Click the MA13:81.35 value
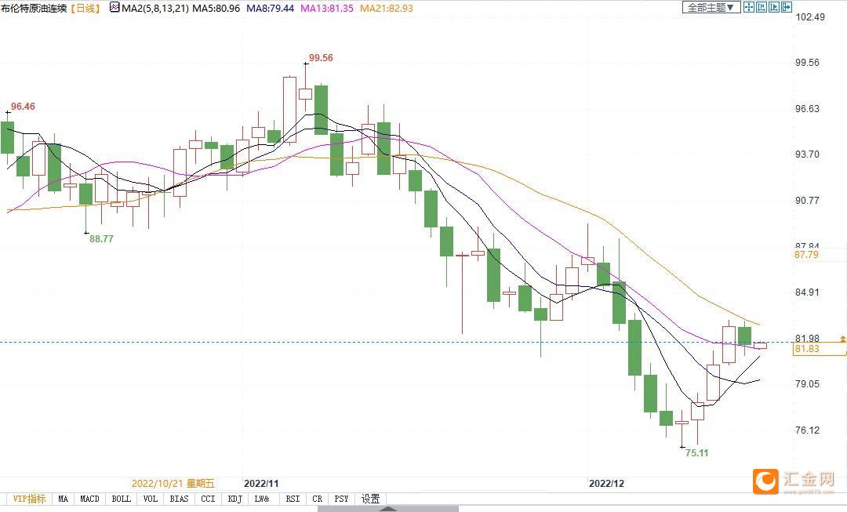The image size is (847, 512). click(x=327, y=8)
